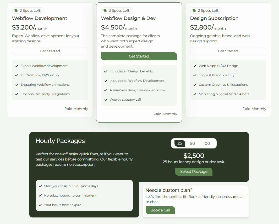Click 'Let's find the perfect fit' text
This screenshot has width=279, height=224.
[195, 199]
